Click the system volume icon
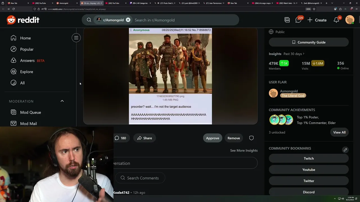The width and height of the screenshot is (360, 202). tap(343, 199)
